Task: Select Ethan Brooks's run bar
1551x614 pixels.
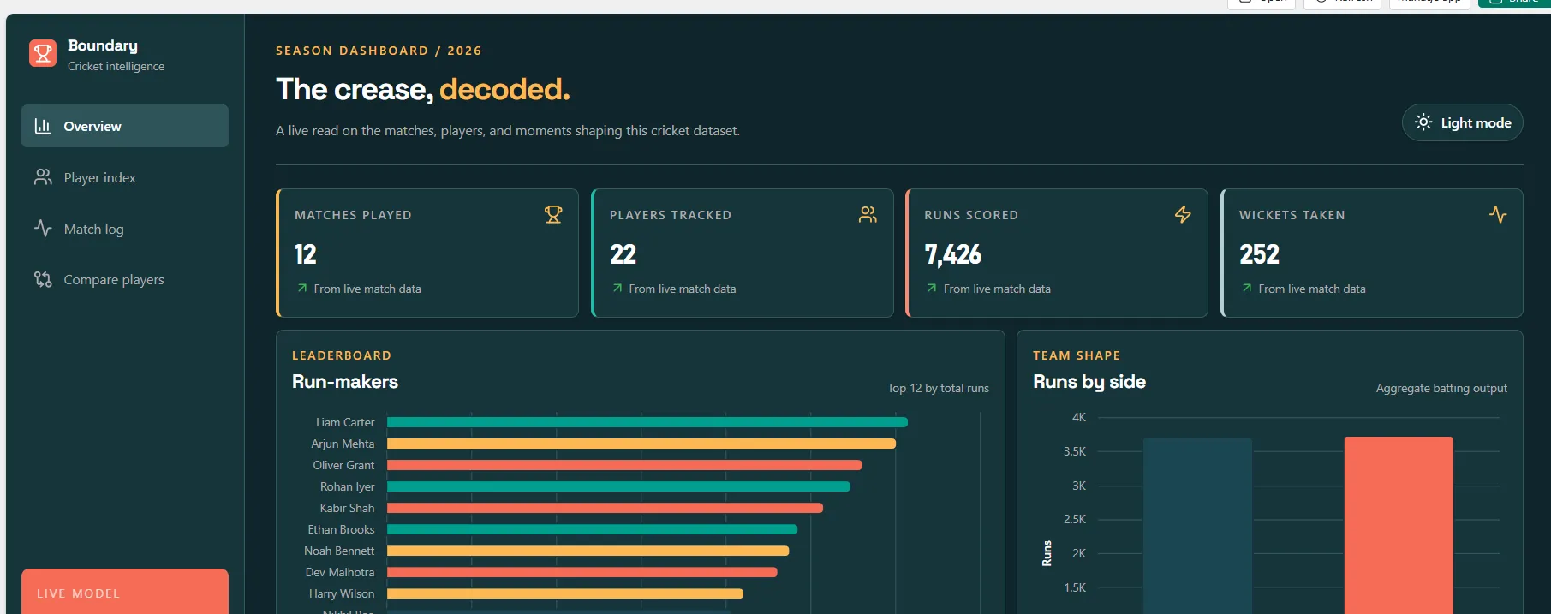Action: (592, 529)
